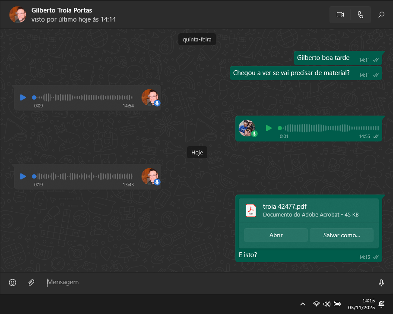The height and width of the screenshot is (314, 393).
Task: Start a video call with Gilberto
Action: [340, 15]
